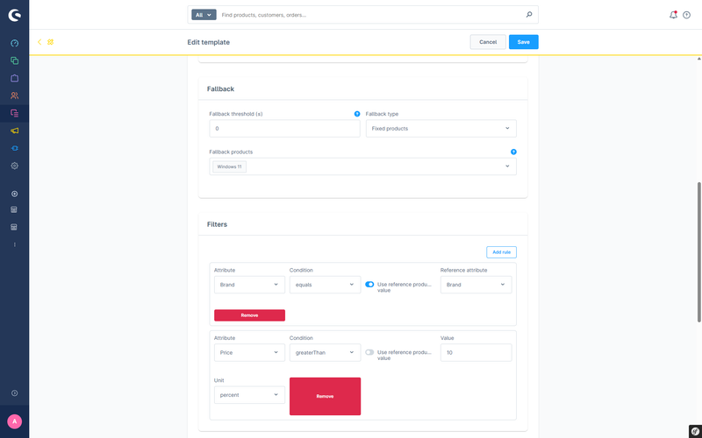This screenshot has width=702, height=438.
Task: Open the equals Condition dropdown
Action: click(x=325, y=285)
